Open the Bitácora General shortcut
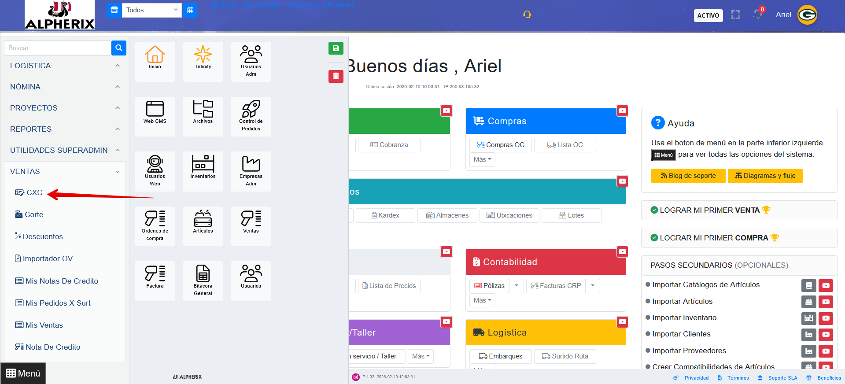The height and width of the screenshot is (384, 845). point(203,277)
